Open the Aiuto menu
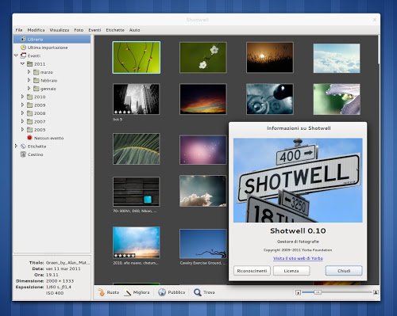 coord(134,30)
